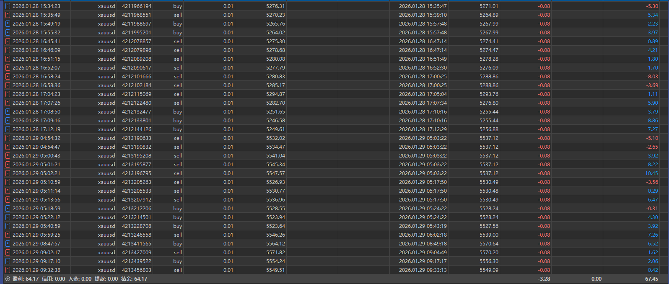
Task: Select close time 2026.01.28 17:12:29
Action: click(x=423, y=129)
